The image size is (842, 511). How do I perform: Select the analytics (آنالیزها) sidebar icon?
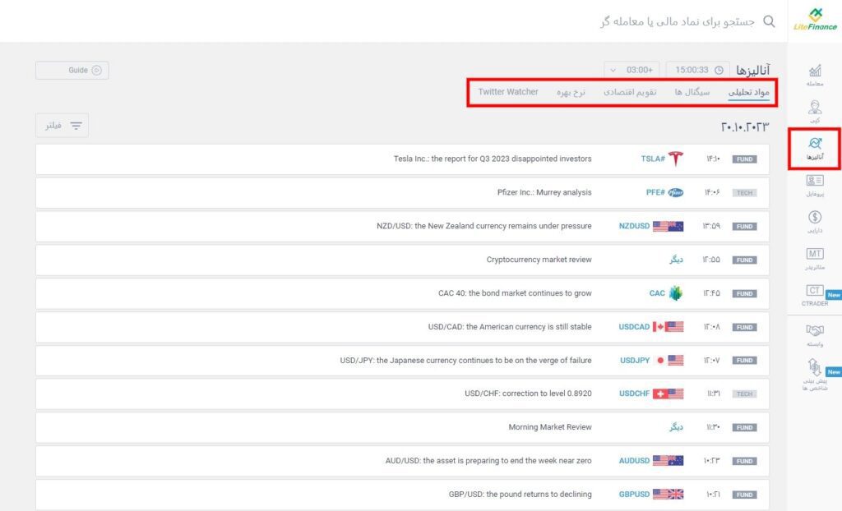pyautogui.click(x=815, y=148)
